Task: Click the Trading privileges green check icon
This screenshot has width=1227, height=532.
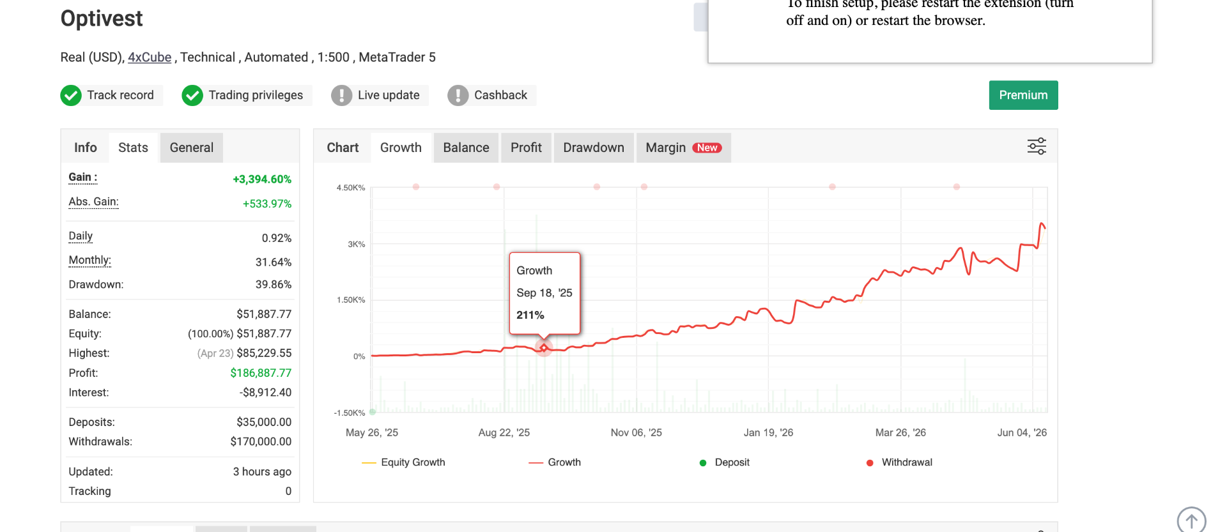Action: pyautogui.click(x=192, y=95)
